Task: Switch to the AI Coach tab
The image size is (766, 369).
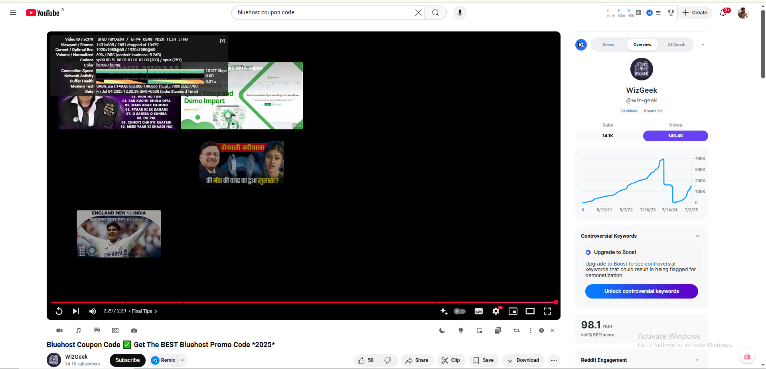Action: click(x=677, y=45)
